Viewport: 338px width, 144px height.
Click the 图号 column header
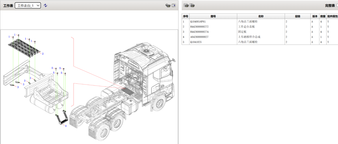pos(213,16)
